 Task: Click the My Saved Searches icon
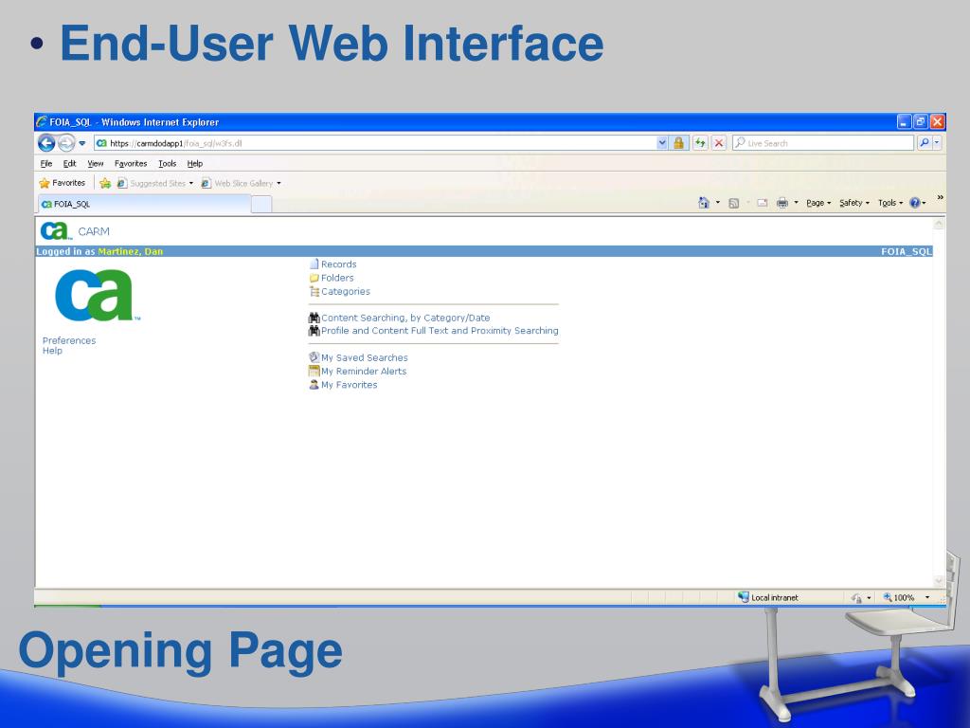click(x=314, y=357)
